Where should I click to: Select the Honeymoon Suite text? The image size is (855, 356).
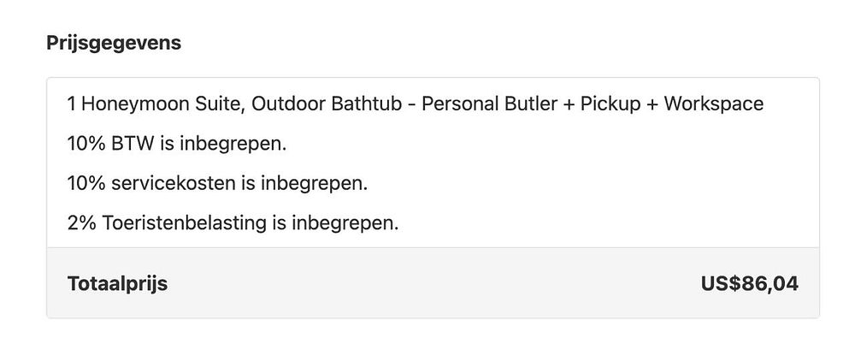162,104
